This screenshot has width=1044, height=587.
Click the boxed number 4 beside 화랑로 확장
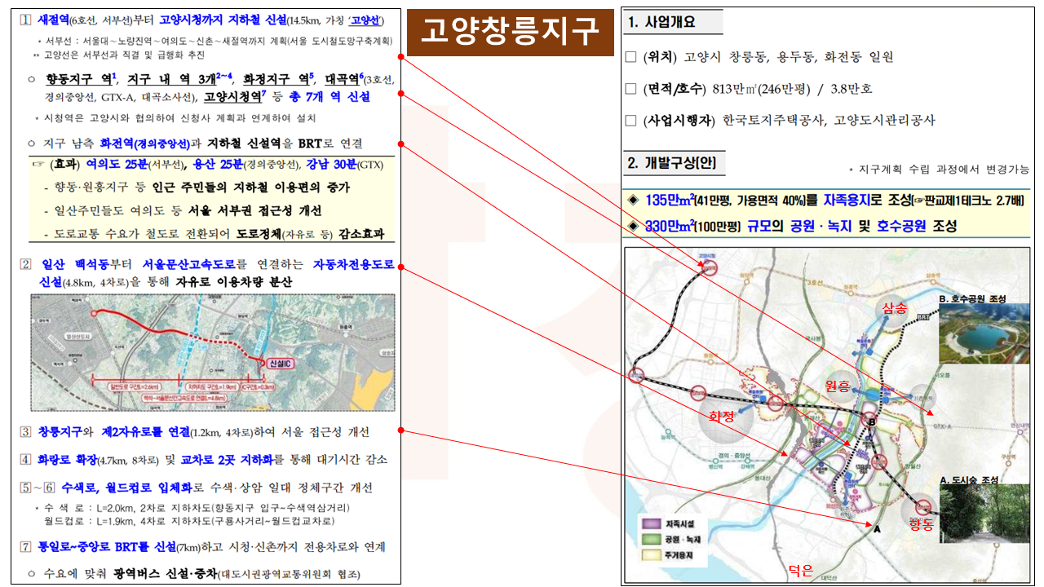[x=25, y=459]
